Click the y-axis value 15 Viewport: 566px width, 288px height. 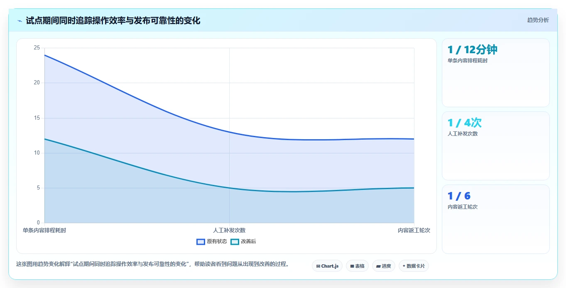(x=37, y=118)
